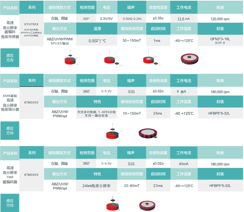Click the third magnet illustration in the KTH78XX section
The height and width of the screenshot is (212, 244).
tap(151, 59)
